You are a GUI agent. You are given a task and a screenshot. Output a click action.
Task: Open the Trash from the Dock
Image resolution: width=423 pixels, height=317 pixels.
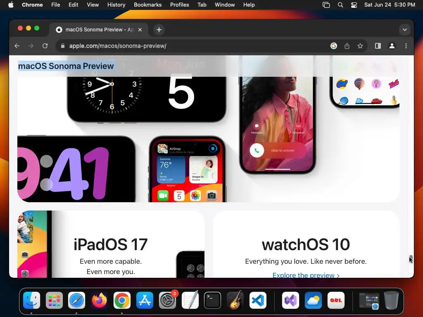(x=392, y=300)
